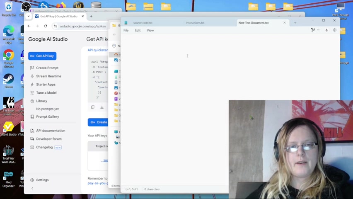This screenshot has width=353, height=199.
Task: Open Chrome tab search dropdown arrow
Action: pyautogui.click(x=29, y=16)
